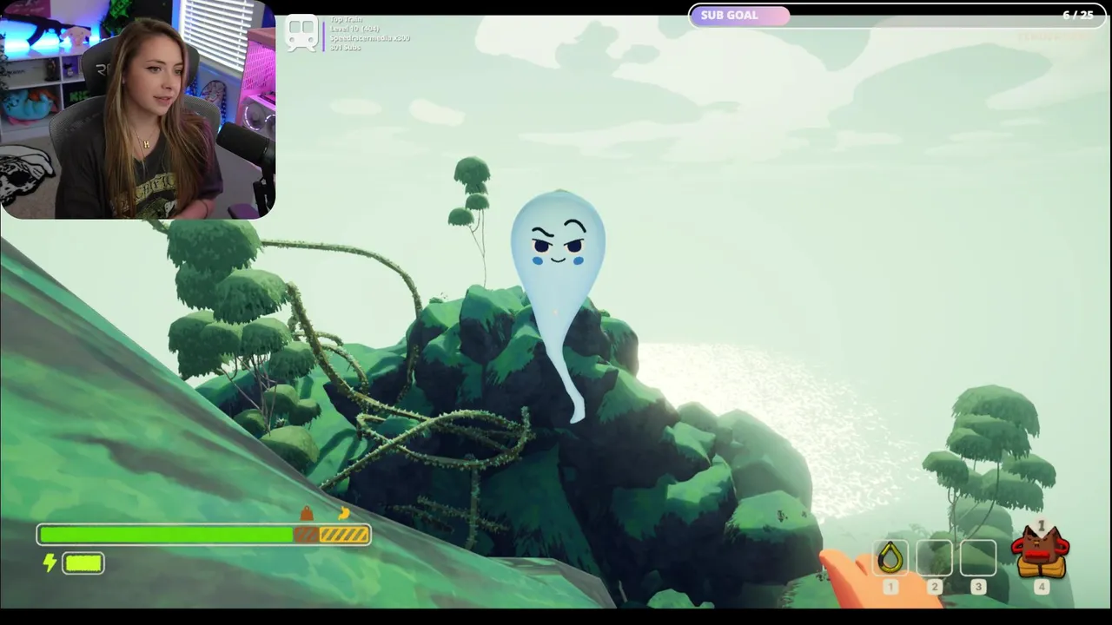Click the streamer webcam overlay
Screen dimensions: 1112x625
click(x=138, y=109)
